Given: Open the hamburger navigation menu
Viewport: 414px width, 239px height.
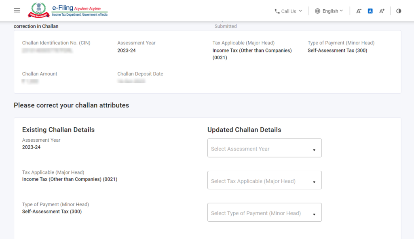Looking at the screenshot, I should click(x=17, y=10).
